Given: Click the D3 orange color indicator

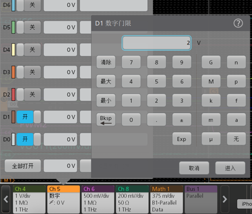Looking at the screenshot, I should click(13, 72).
